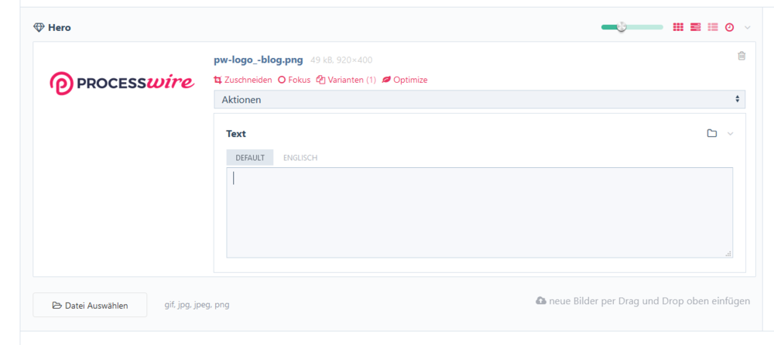Image resolution: width=774 pixels, height=345 pixels.
Task: Switch to grid thumbnail view icon
Action: [678, 27]
